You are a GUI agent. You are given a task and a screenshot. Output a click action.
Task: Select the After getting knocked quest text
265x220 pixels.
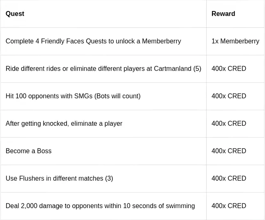point(64,124)
